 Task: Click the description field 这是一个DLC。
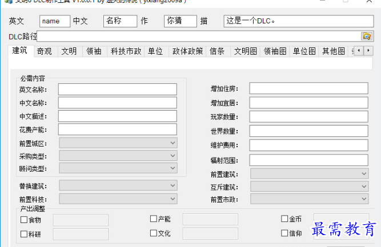(299, 21)
